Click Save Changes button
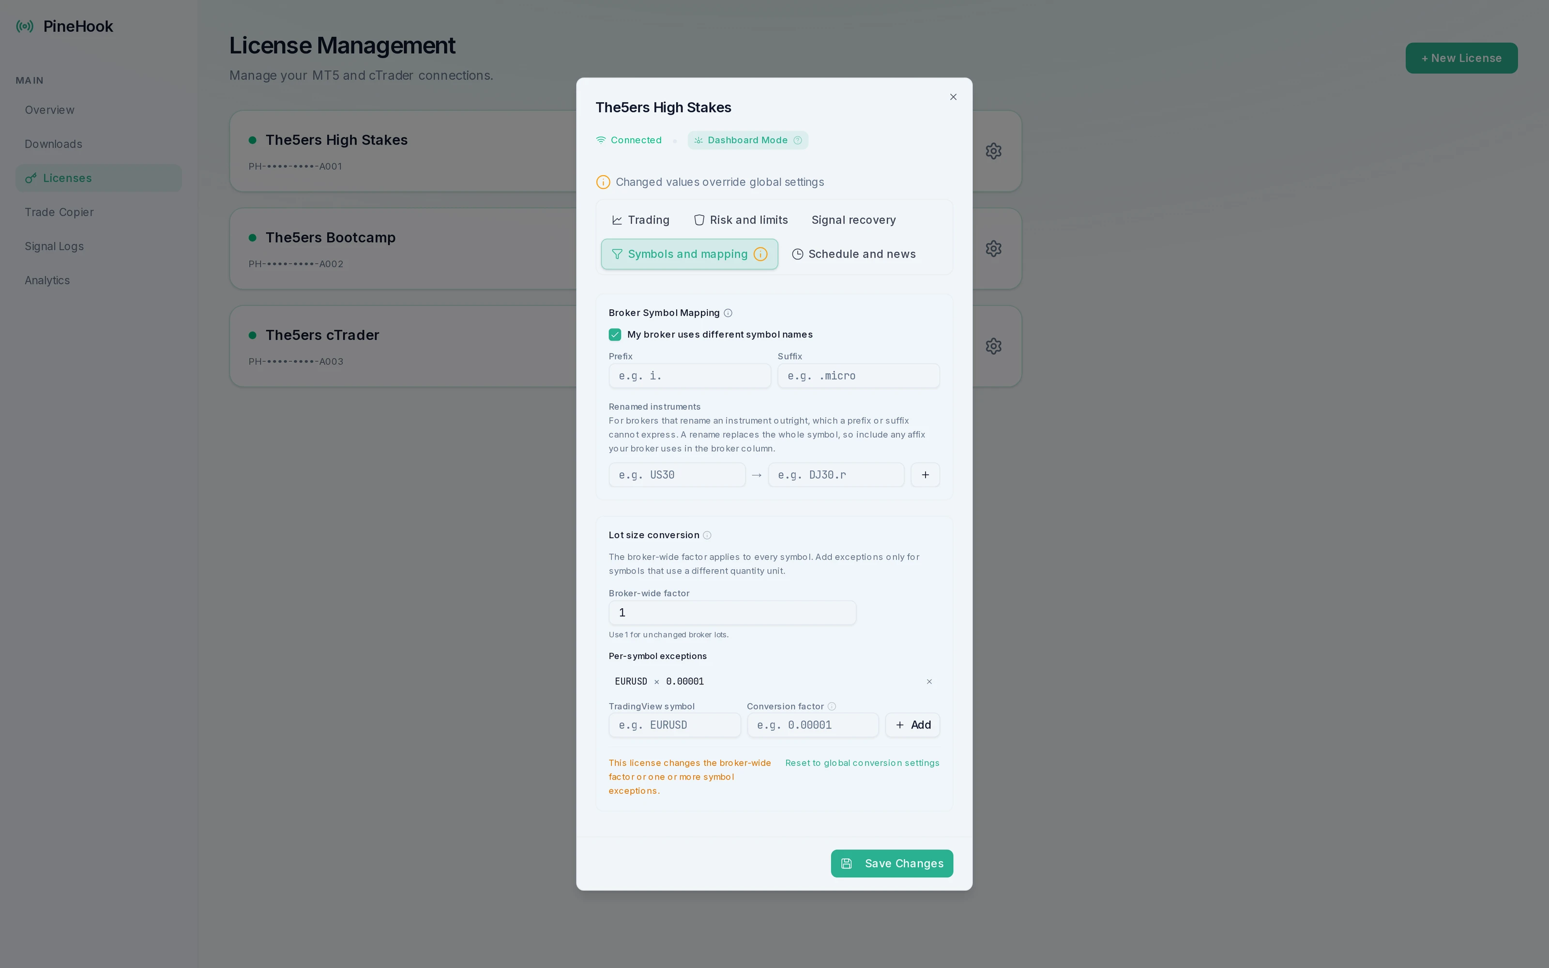 (x=892, y=863)
